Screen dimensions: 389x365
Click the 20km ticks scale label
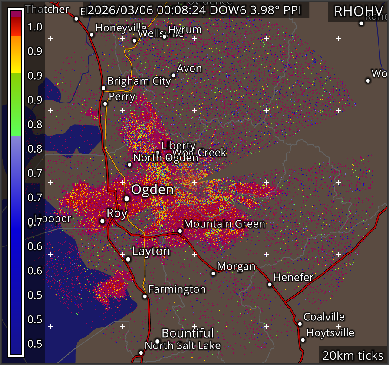pyautogui.click(x=353, y=355)
